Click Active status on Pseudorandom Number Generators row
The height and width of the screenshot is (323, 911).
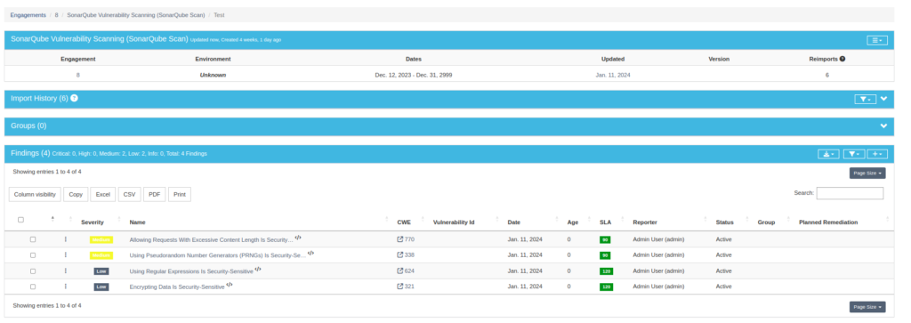click(723, 255)
